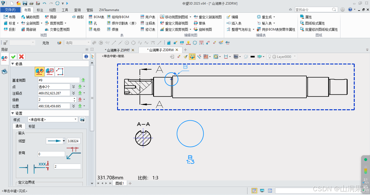This screenshot has width=370, height=195.
Task: Click the arrow size field showing 3.06324
Action: (74, 141)
